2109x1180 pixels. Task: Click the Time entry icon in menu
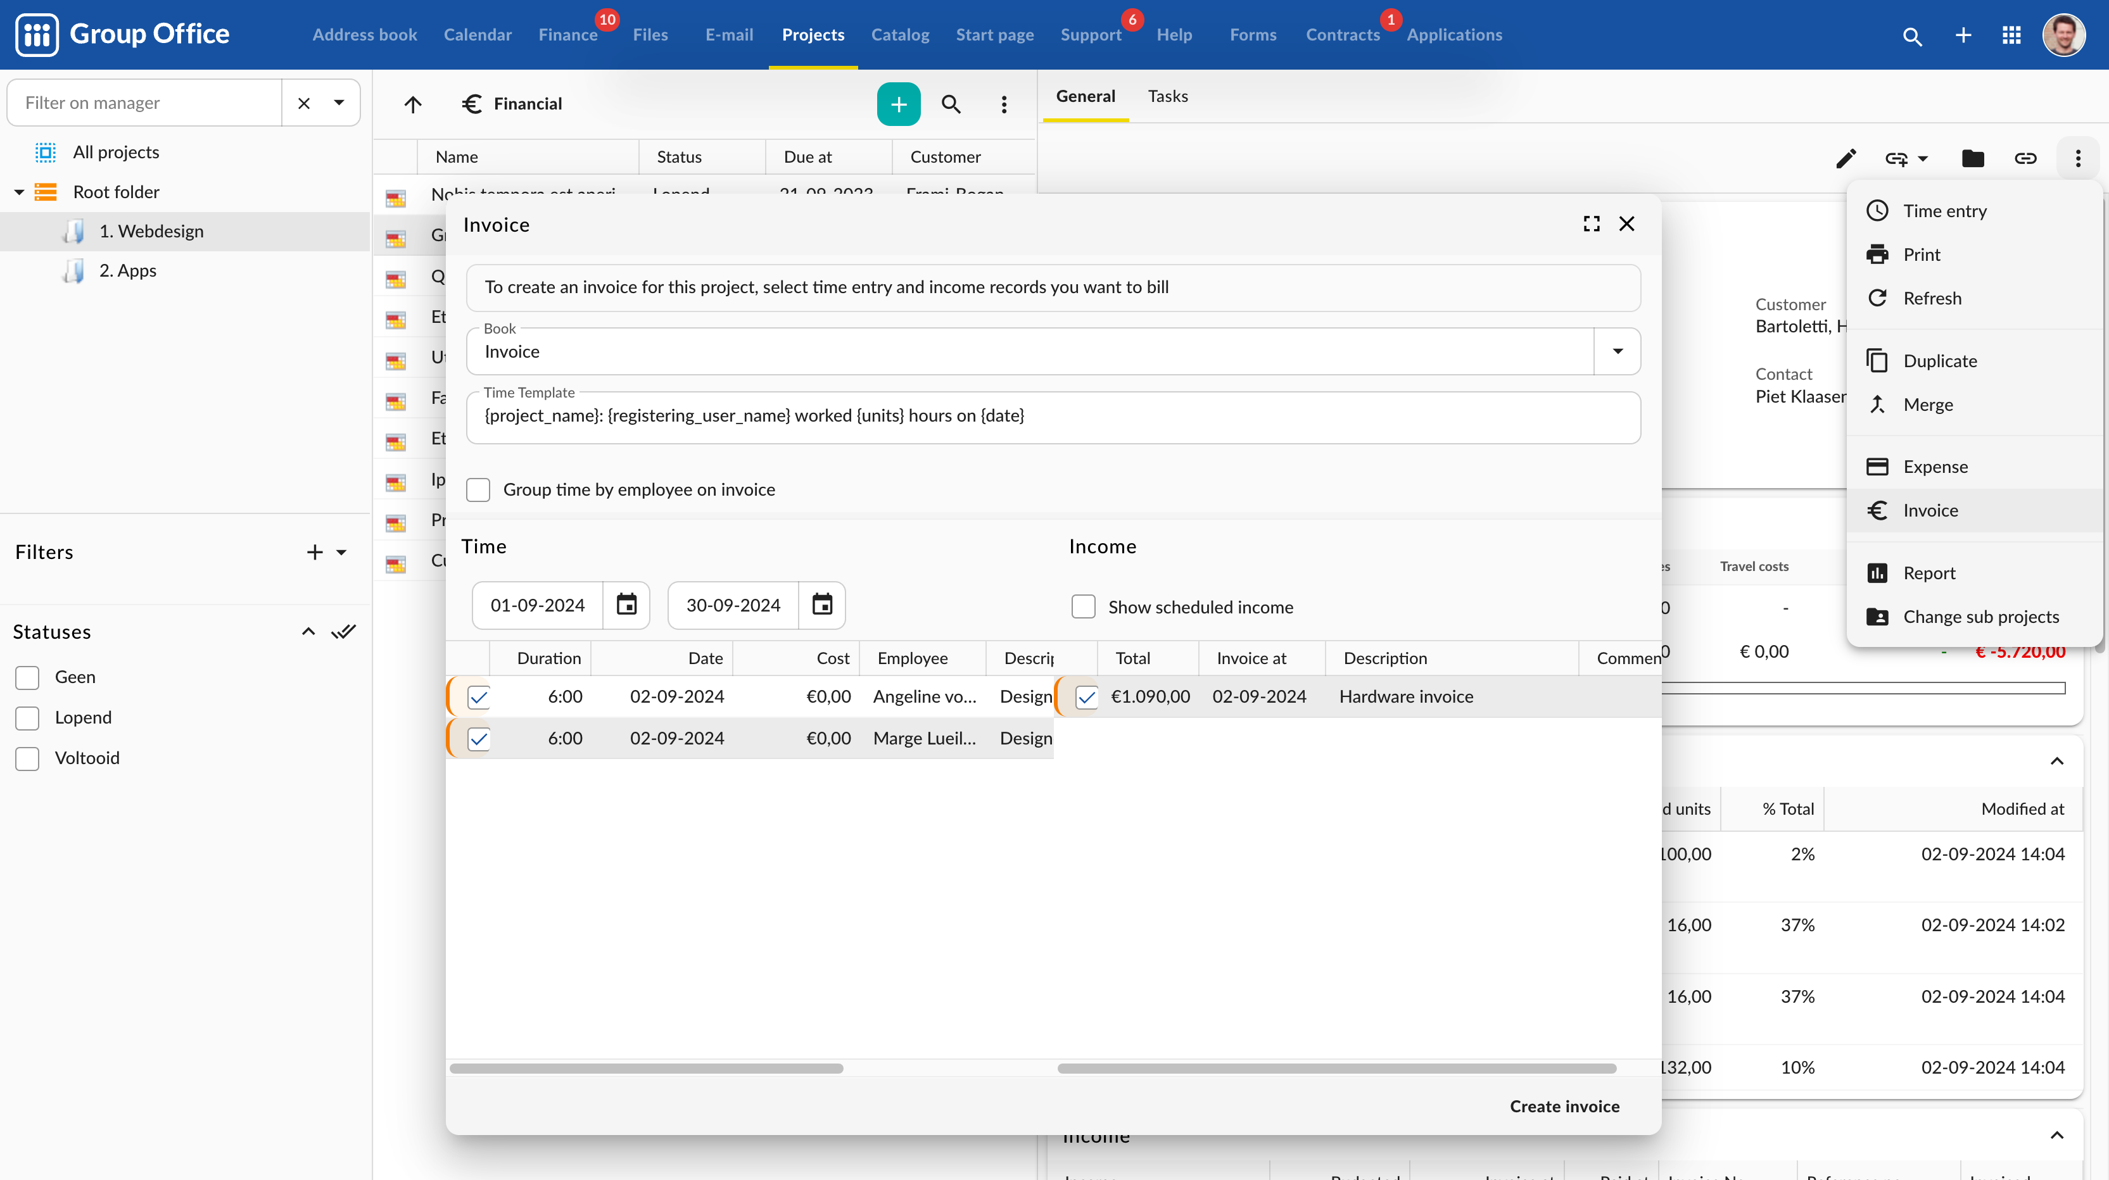[x=1877, y=210]
